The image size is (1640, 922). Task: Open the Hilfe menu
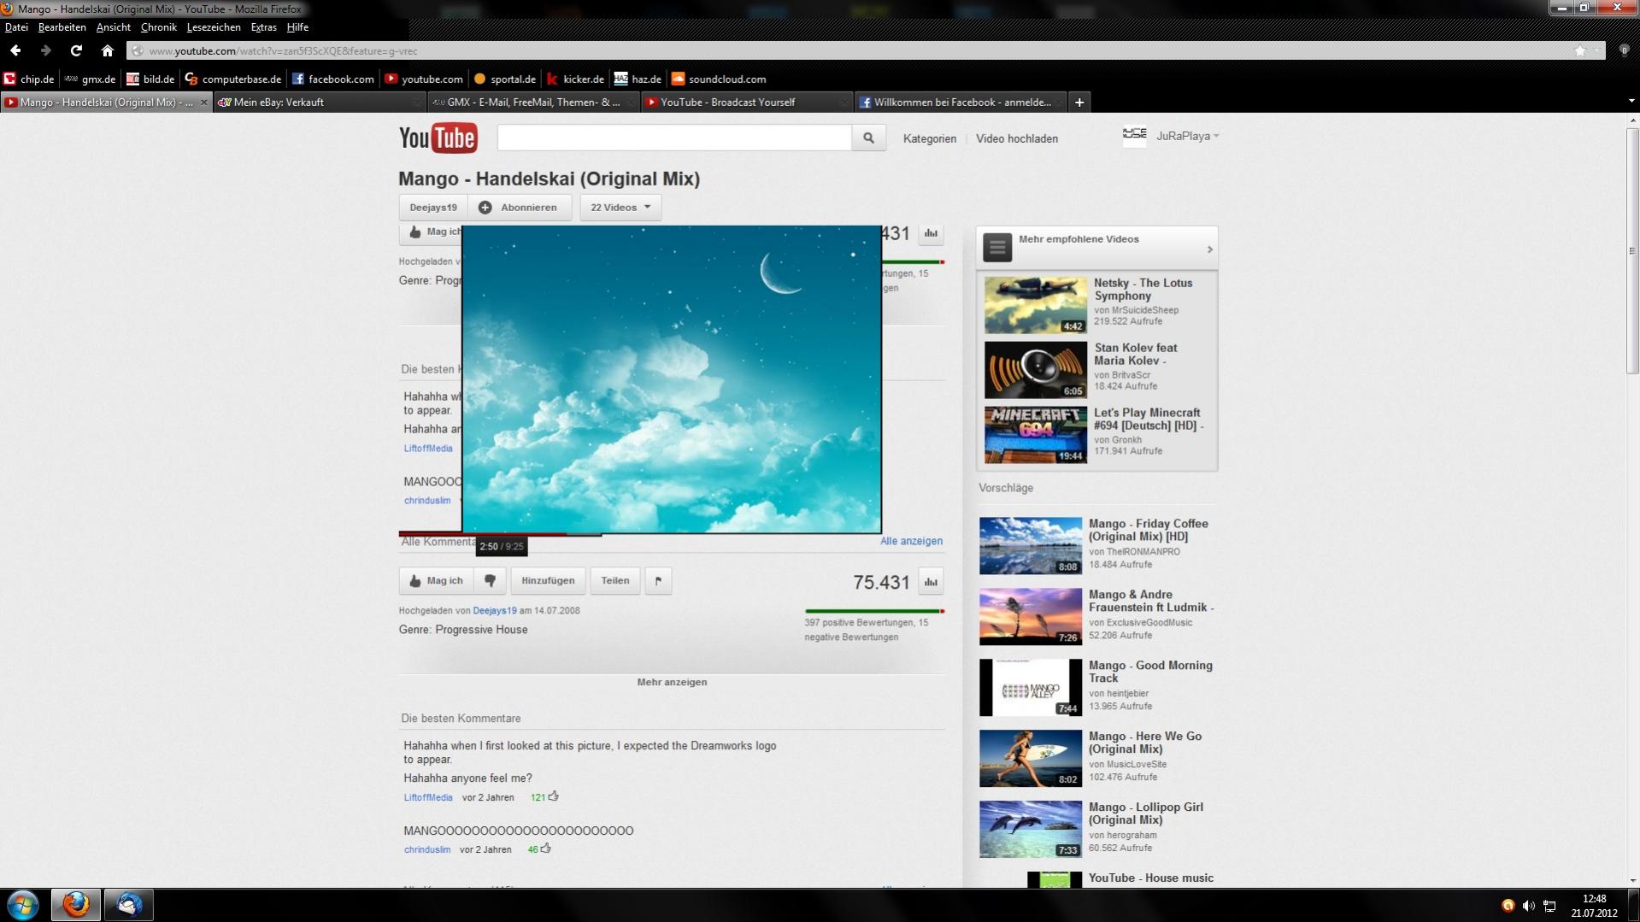point(297,27)
